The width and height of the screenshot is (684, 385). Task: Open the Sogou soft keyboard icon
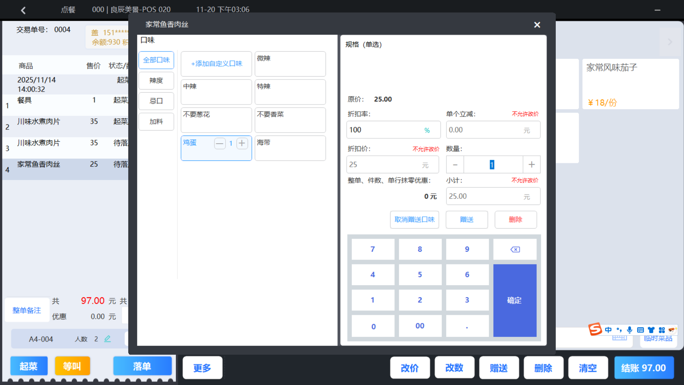(640, 330)
